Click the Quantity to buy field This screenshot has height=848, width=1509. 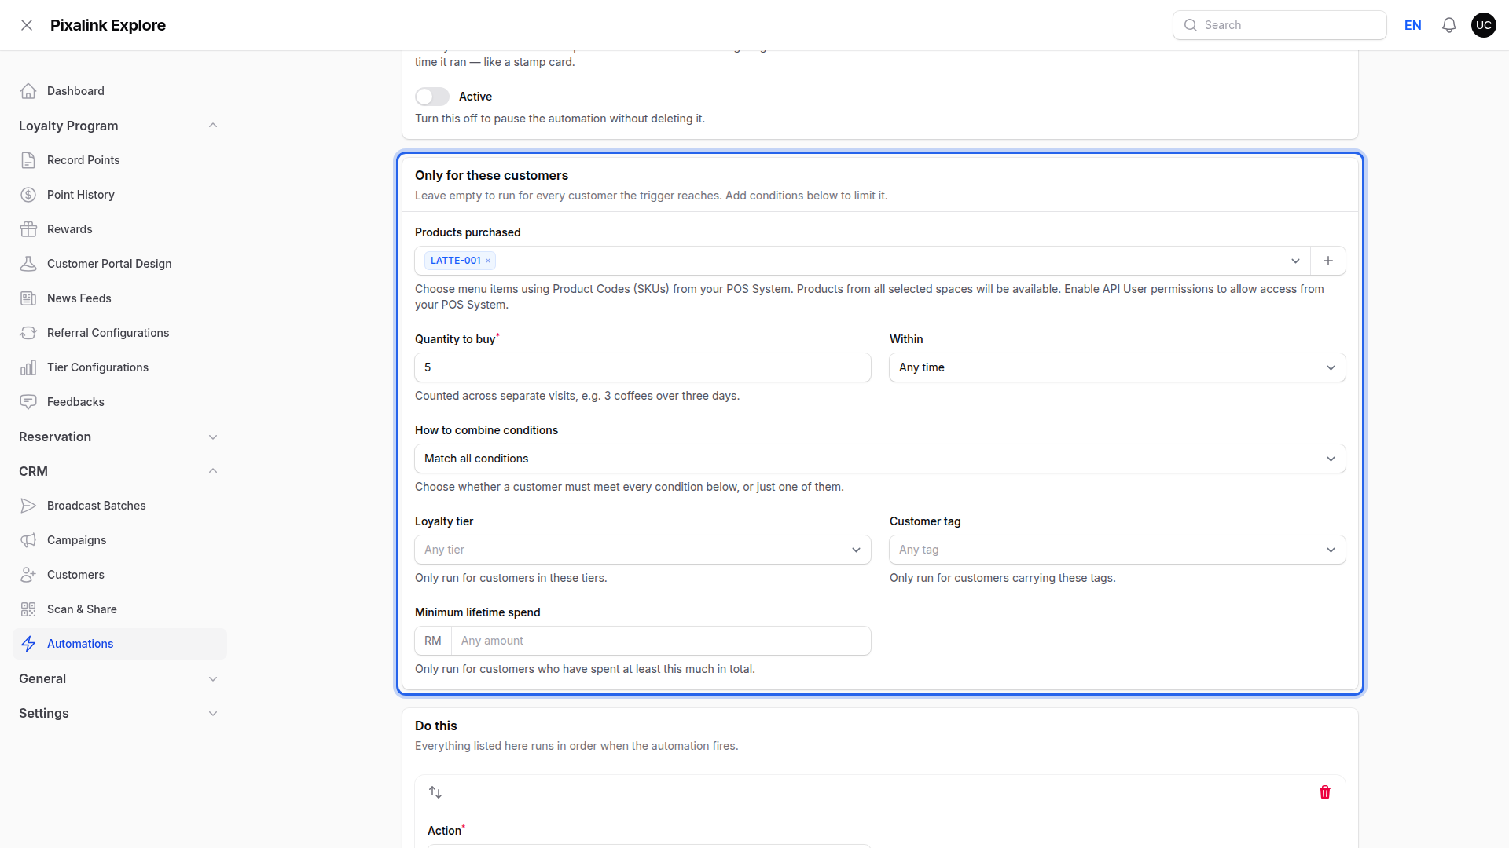[643, 367]
